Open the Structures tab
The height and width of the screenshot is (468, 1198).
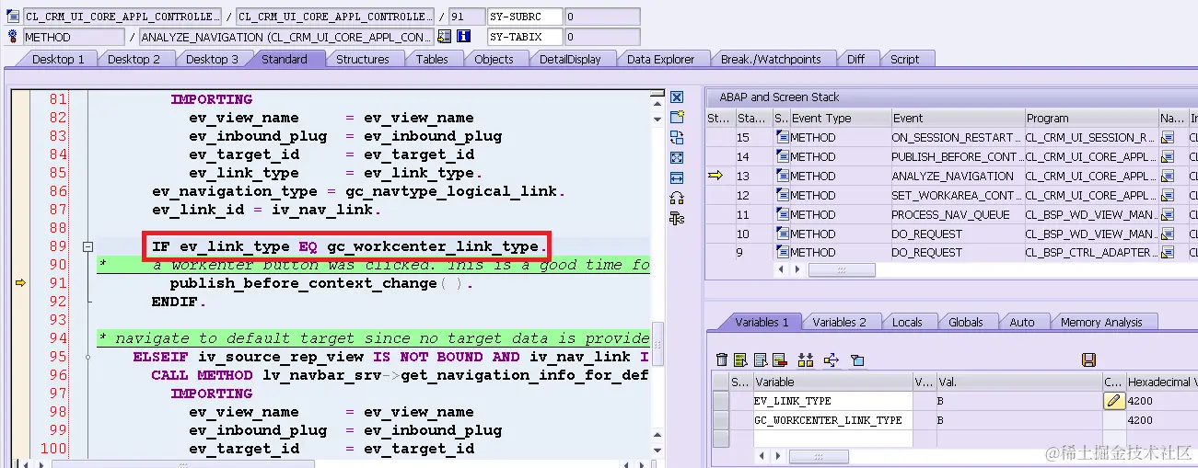pyautogui.click(x=362, y=59)
